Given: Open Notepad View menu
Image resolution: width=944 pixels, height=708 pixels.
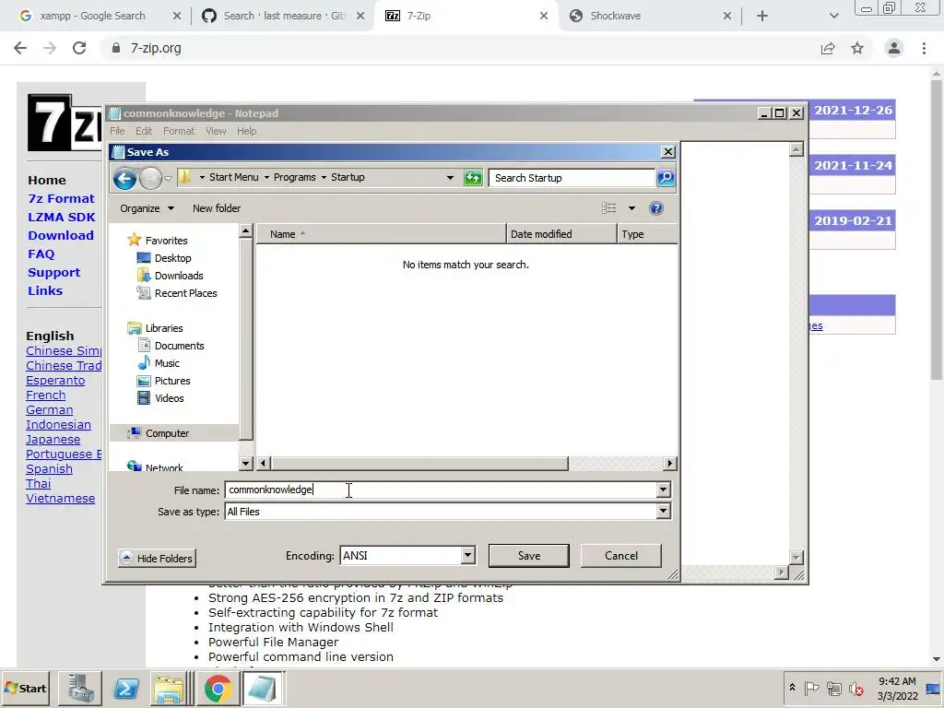Looking at the screenshot, I should (216, 131).
